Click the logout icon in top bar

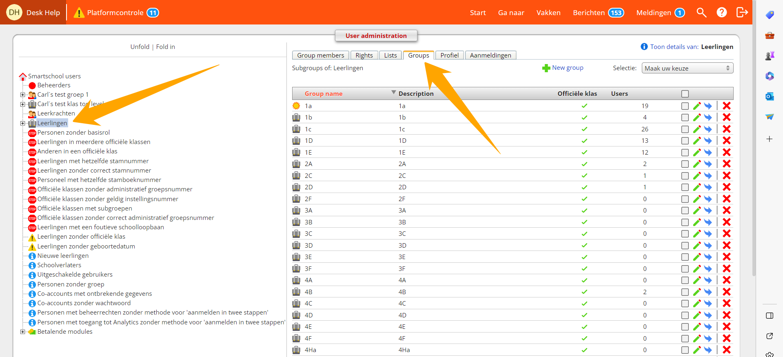tap(742, 13)
